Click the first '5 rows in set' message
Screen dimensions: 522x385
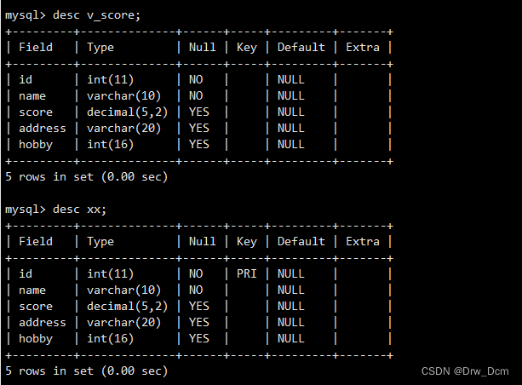coord(87,177)
